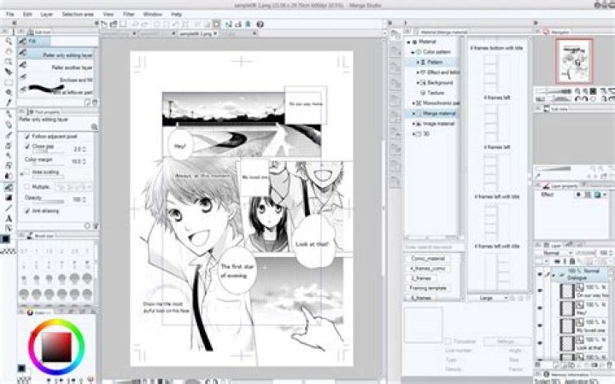Expand the Image material folder
615x384 pixels.
point(413,124)
